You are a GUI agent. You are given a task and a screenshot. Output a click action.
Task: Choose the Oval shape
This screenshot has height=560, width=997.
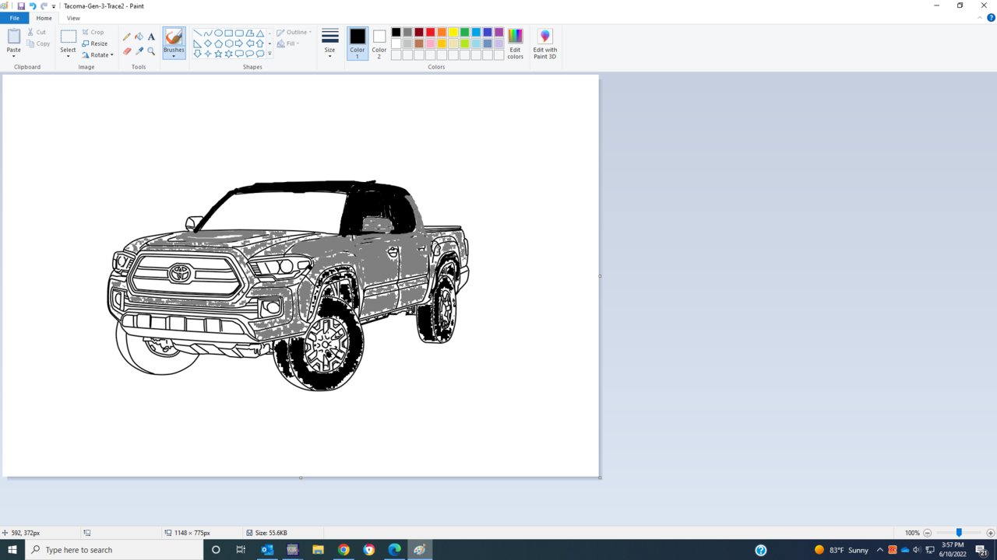pyautogui.click(x=218, y=33)
